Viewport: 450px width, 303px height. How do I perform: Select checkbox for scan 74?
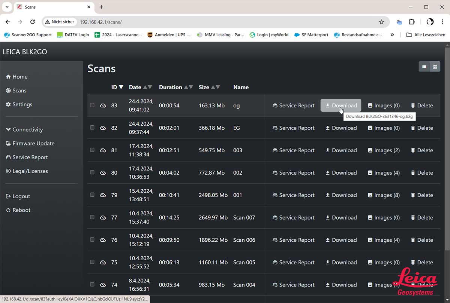pos(92,285)
